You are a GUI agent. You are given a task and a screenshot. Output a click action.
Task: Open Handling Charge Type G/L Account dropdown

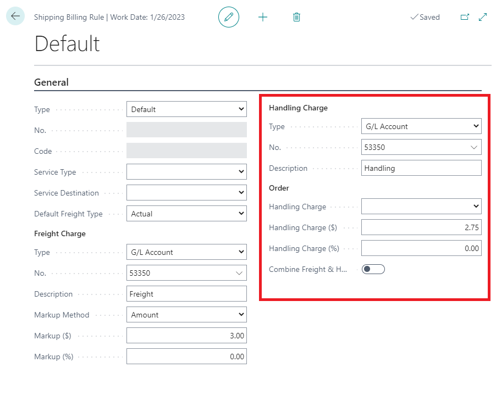click(421, 126)
